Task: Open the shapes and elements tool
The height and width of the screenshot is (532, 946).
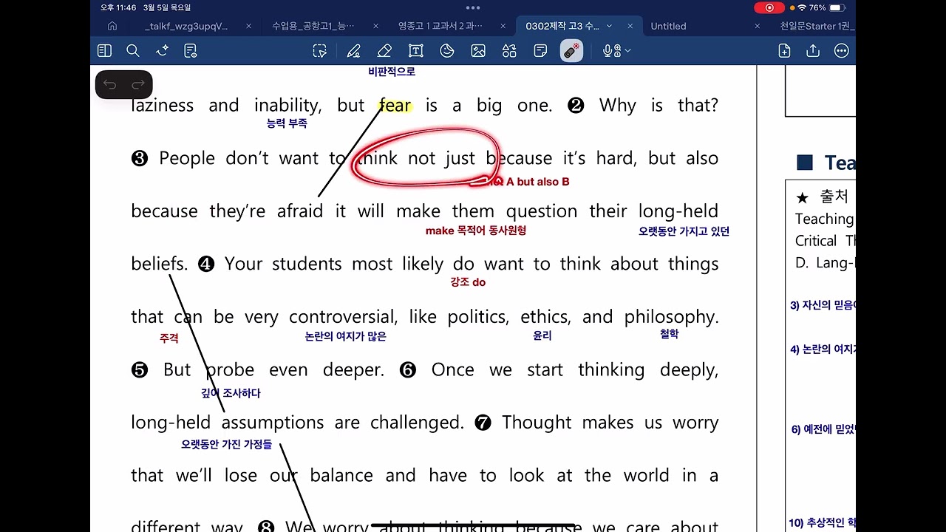Action: (509, 51)
